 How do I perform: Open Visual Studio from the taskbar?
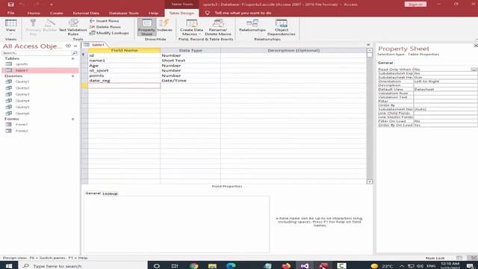click(304, 266)
